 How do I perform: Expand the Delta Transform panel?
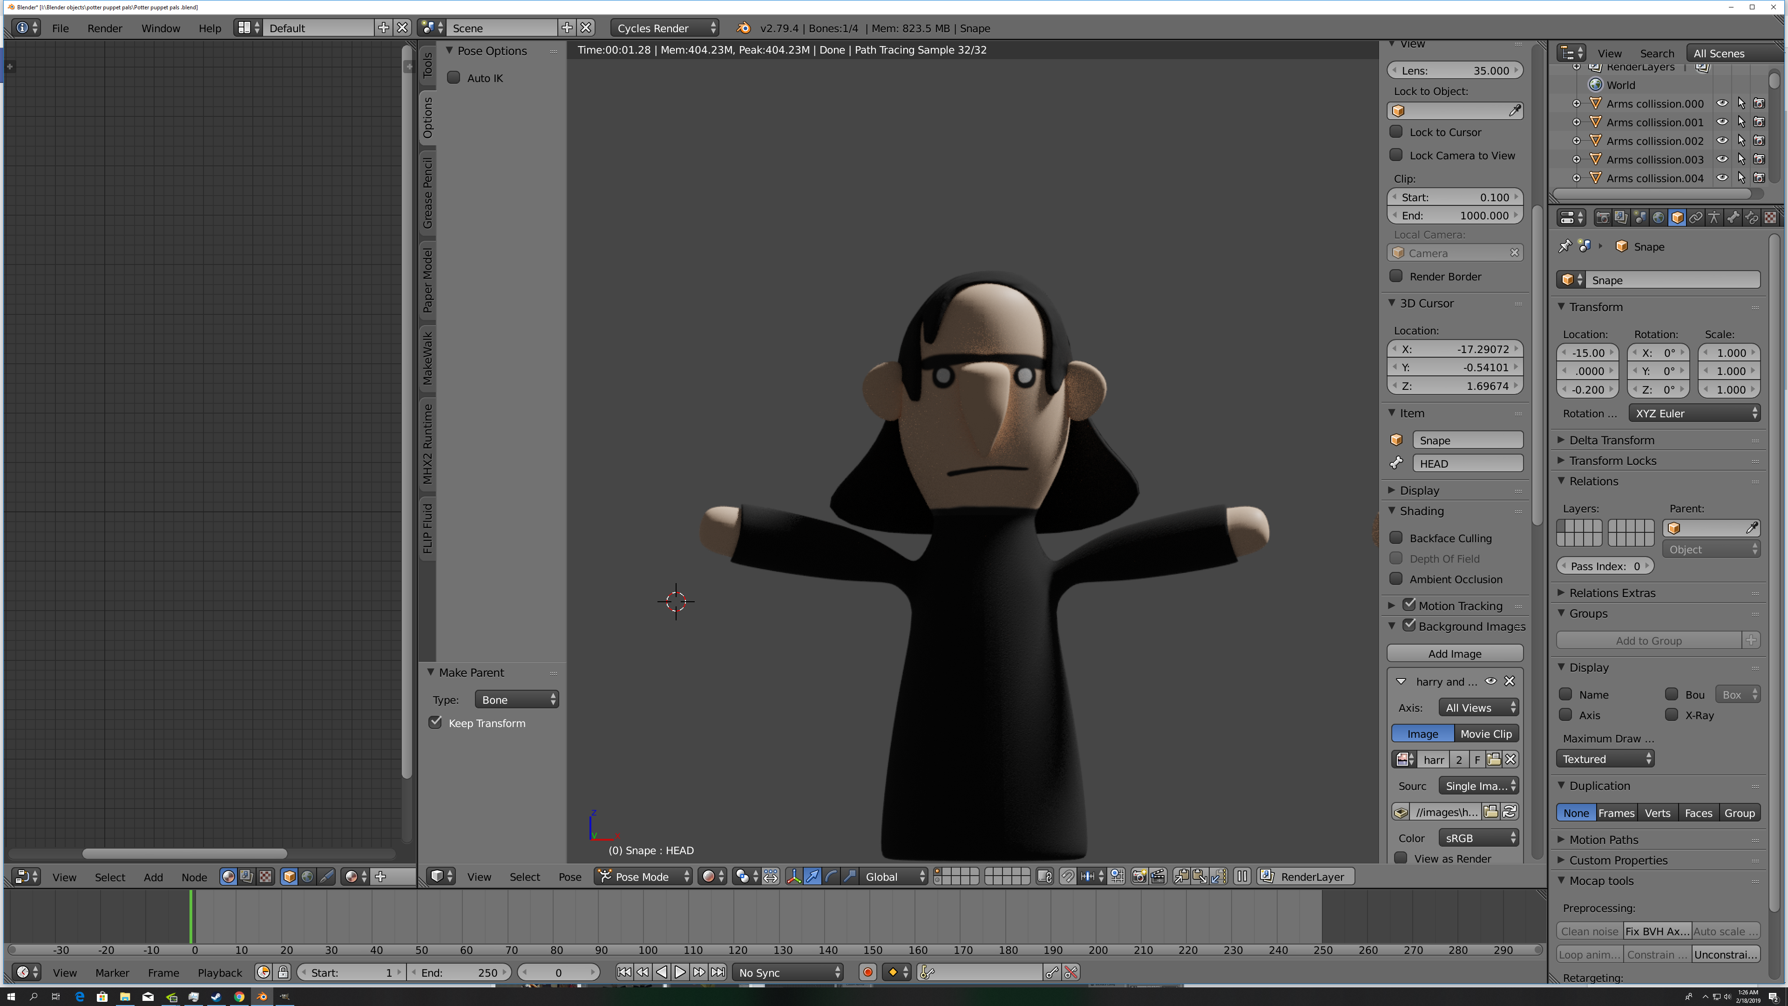(1612, 440)
